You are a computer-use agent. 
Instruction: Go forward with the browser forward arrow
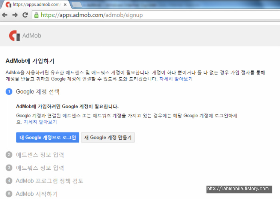(15, 15)
